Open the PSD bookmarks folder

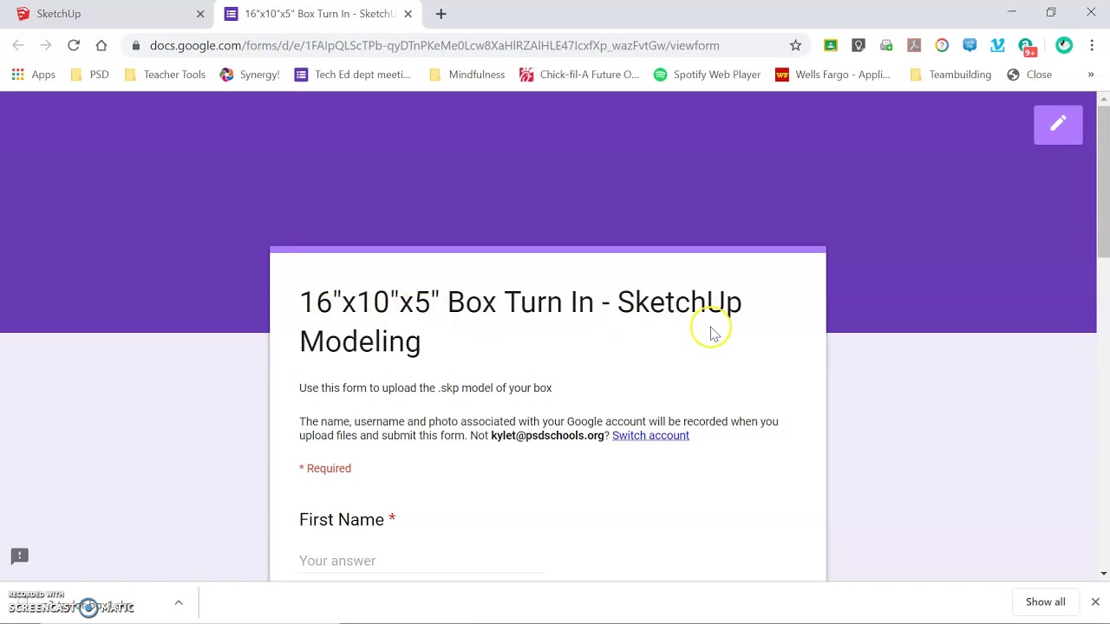pyautogui.click(x=90, y=75)
